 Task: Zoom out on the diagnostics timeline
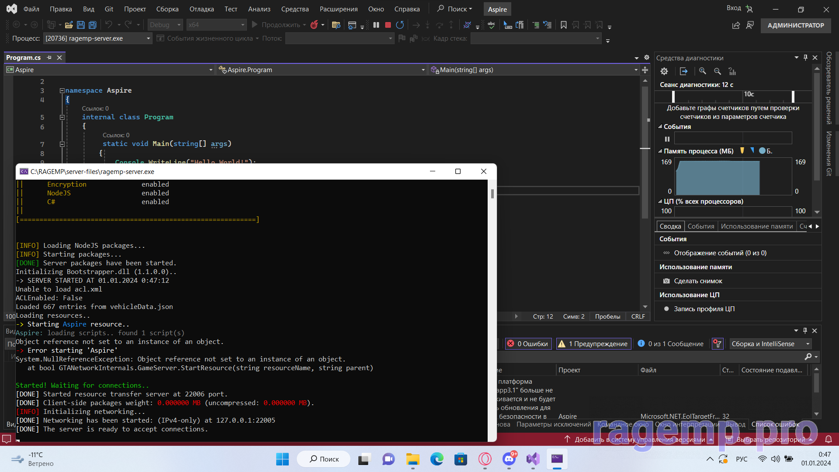tap(718, 71)
